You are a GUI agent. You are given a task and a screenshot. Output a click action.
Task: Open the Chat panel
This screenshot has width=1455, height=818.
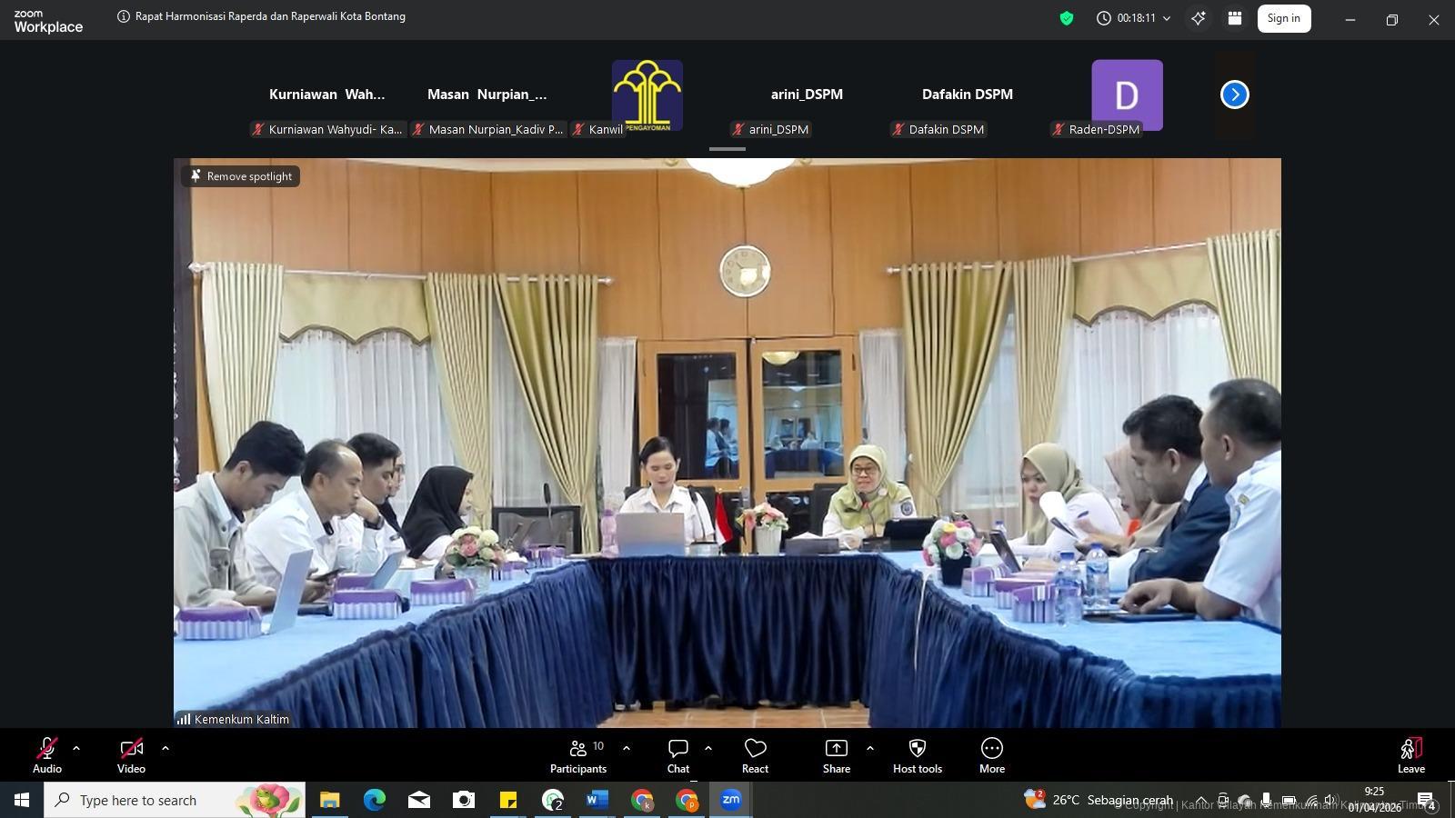[678, 754]
